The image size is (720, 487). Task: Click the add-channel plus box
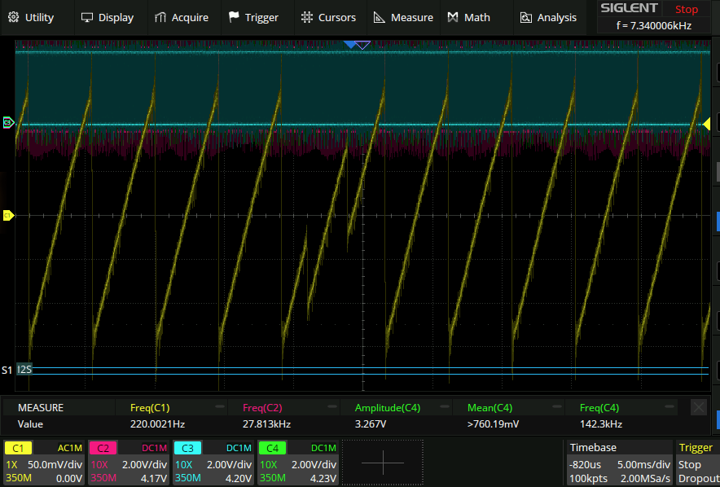[x=382, y=463]
